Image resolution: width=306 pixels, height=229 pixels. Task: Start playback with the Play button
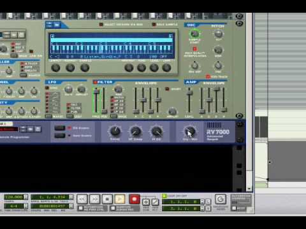(120, 199)
